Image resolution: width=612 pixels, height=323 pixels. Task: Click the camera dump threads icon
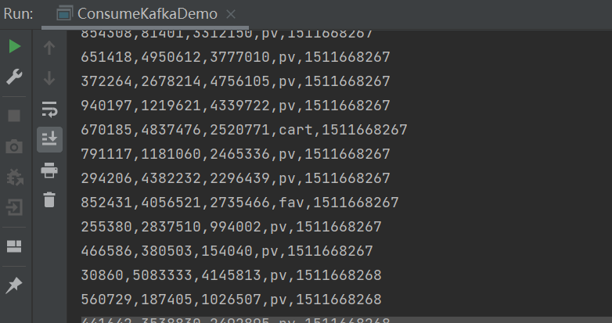pos(14,146)
